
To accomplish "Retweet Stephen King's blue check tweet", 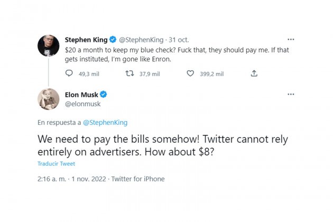I will 129,73.
